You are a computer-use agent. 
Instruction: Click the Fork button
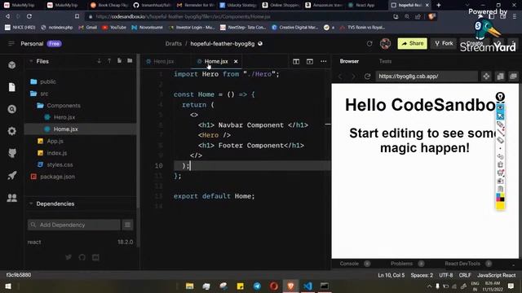[x=444, y=43]
